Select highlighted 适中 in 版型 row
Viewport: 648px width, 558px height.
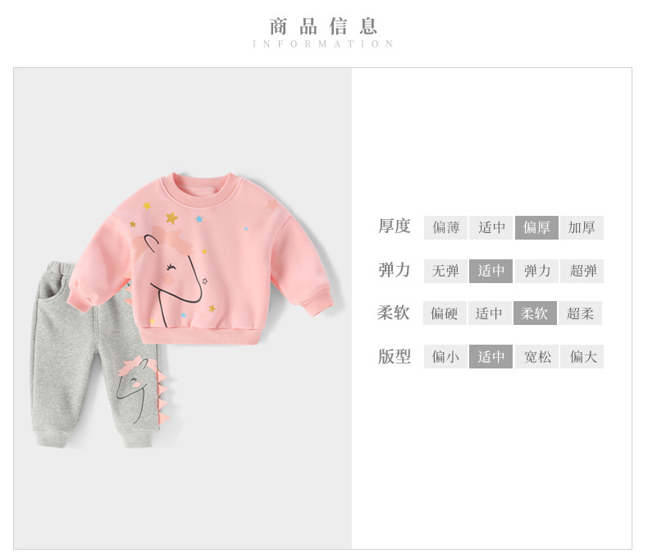click(x=491, y=356)
